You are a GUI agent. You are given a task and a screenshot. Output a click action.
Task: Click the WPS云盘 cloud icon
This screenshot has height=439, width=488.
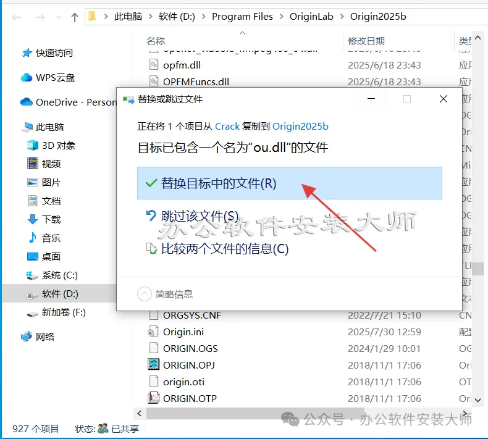(x=27, y=77)
